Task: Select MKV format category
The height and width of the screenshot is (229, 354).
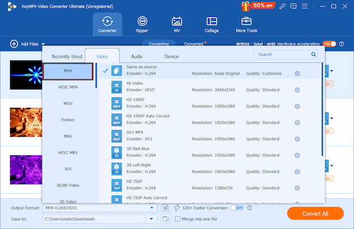Action: point(68,136)
